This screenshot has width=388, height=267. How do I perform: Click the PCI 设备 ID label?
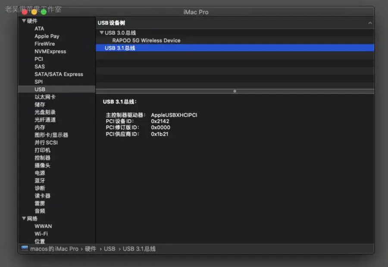point(120,121)
